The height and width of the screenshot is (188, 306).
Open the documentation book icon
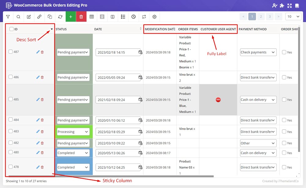pyautogui.click(x=297, y=6)
